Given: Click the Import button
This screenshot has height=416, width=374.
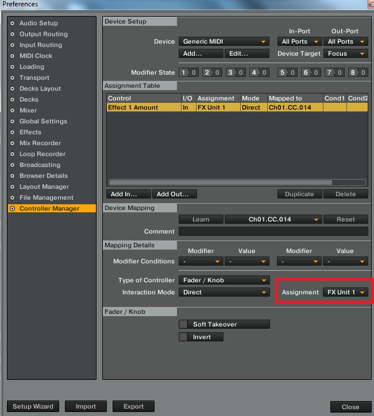Looking at the screenshot, I should (86, 406).
